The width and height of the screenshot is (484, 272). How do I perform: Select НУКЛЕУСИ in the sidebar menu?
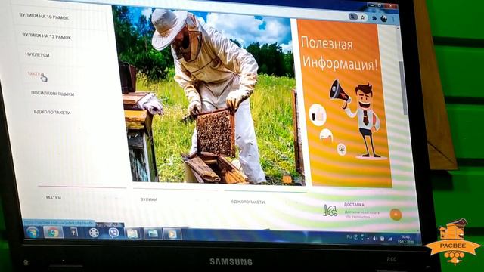(37, 54)
